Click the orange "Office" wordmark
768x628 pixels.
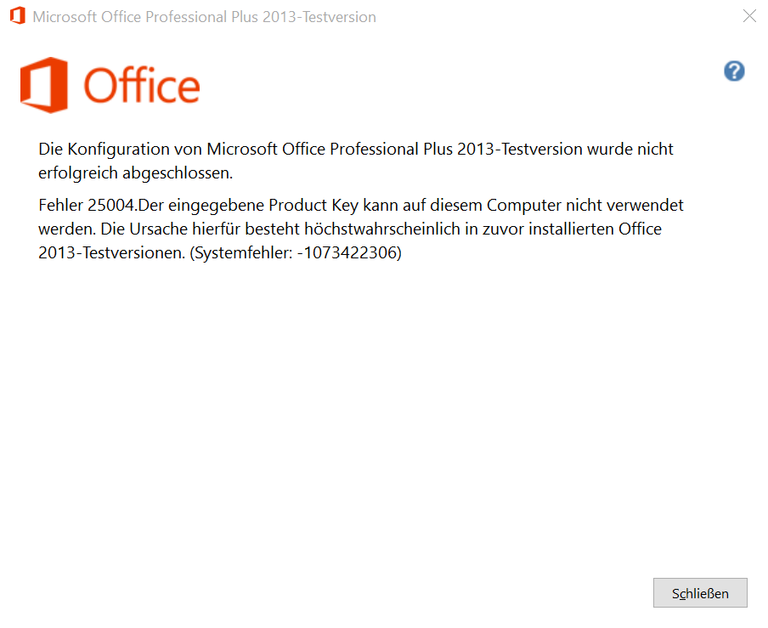pyautogui.click(x=142, y=85)
